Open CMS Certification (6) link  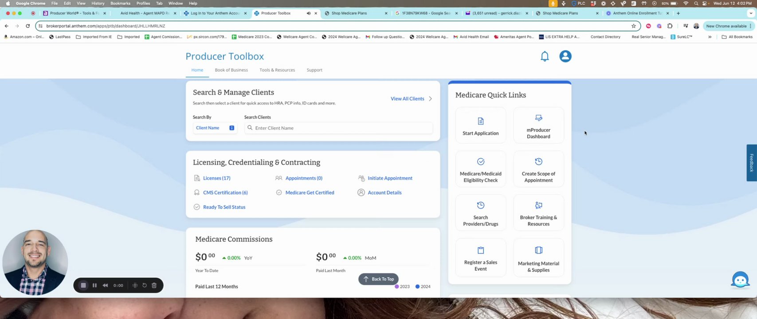(225, 193)
